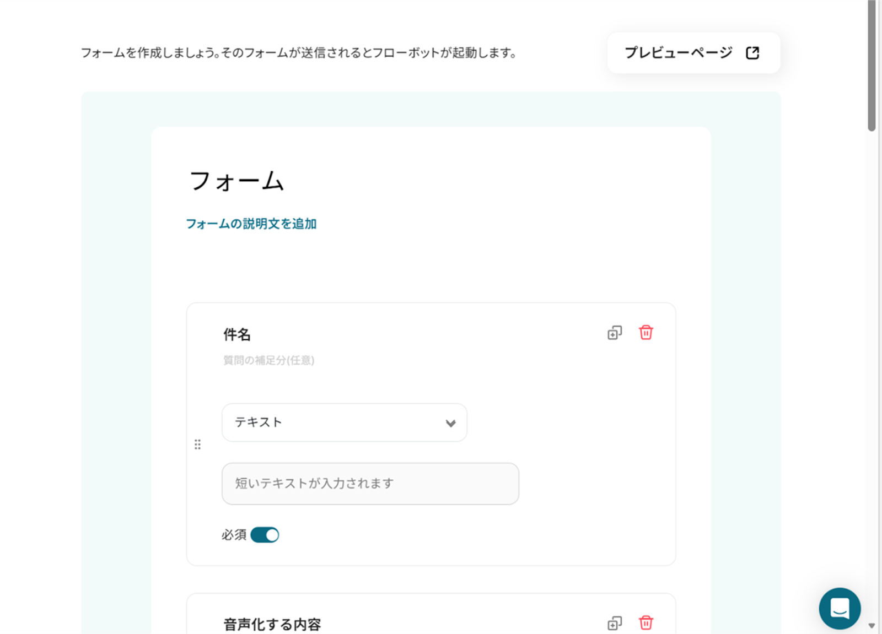The height and width of the screenshot is (634, 882).
Task: Click the 短いテキストが入力されます field
Action: [x=370, y=484]
